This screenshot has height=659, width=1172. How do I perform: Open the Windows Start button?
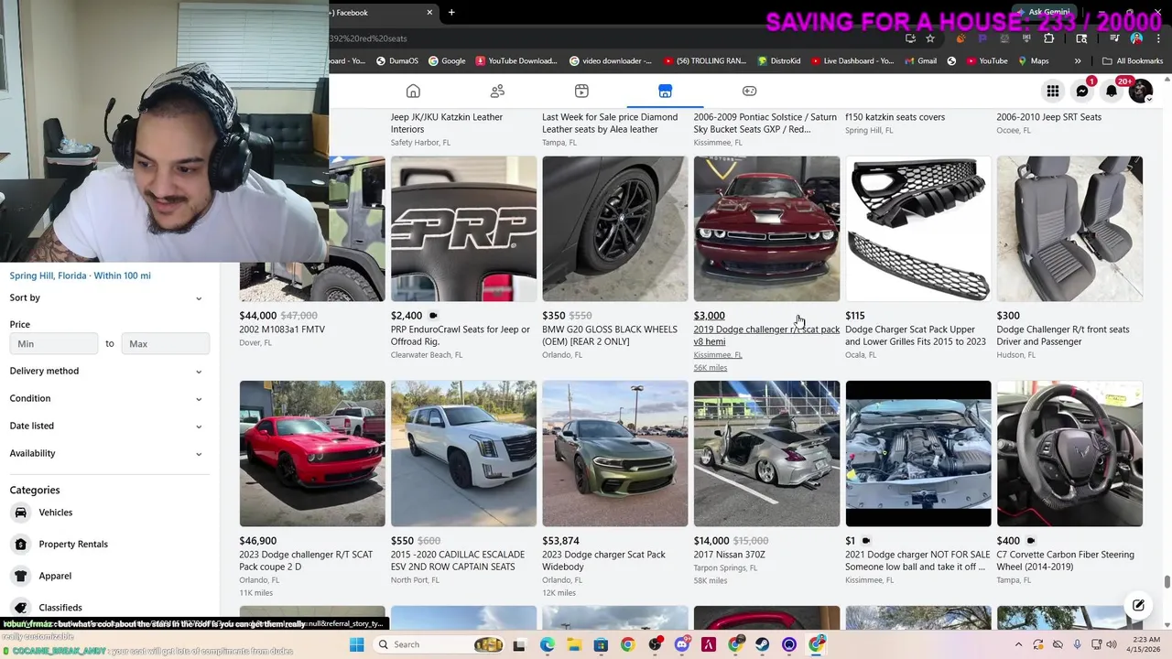[356, 644]
